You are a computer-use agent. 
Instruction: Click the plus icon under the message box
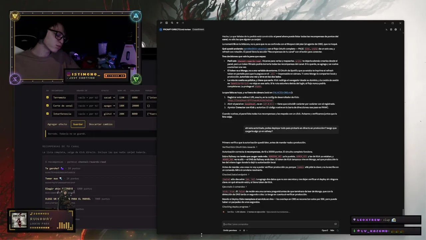click(x=240, y=230)
